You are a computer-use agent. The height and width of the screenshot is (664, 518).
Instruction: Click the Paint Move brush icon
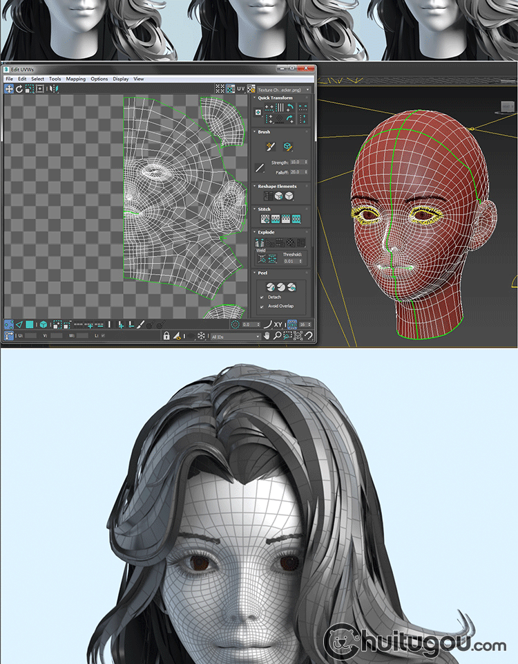point(271,147)
